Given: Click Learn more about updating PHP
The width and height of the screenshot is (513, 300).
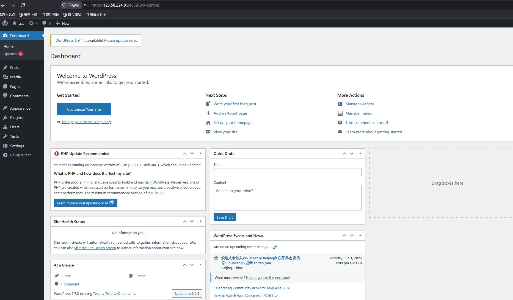Looking at the screenshot, I should [85, 203].
